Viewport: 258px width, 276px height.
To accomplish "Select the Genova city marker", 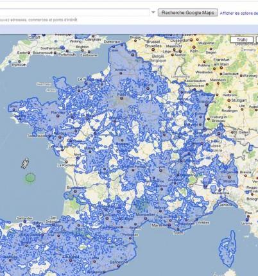I will (225, 201).
